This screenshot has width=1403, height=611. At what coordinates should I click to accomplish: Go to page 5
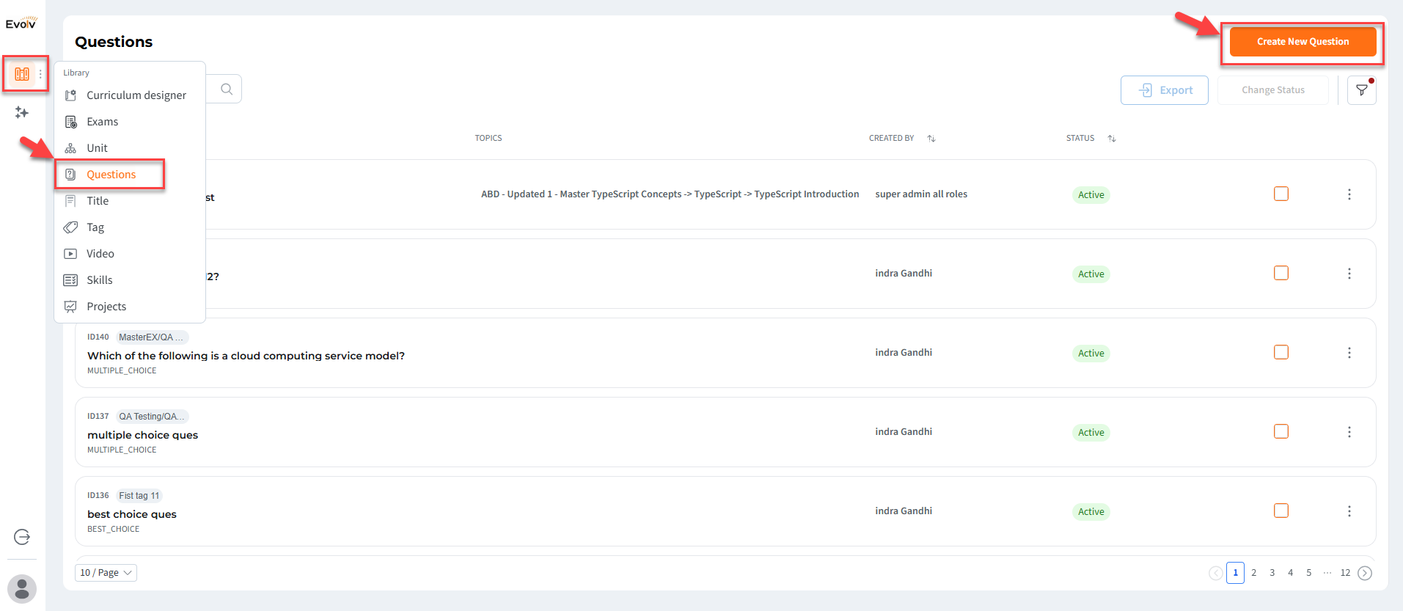(1309, 573)
